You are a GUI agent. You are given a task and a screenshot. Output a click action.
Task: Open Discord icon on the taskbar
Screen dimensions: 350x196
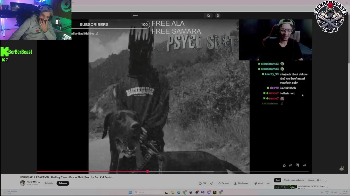click(x=209, y=192)
